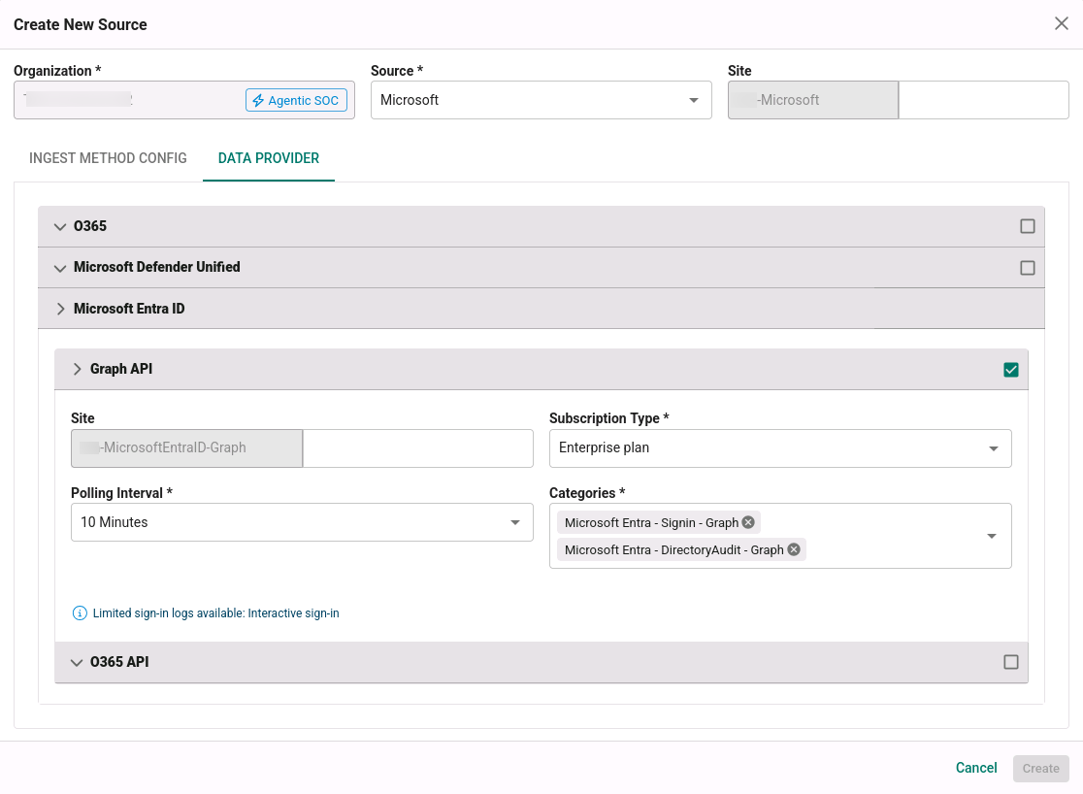Close the Create New Source dialog
Image resolution: width=1083 pixels, height=794 pixels.
point(1062,23)
